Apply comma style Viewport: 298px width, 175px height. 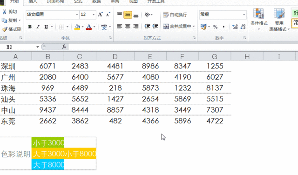click(223, 27)
